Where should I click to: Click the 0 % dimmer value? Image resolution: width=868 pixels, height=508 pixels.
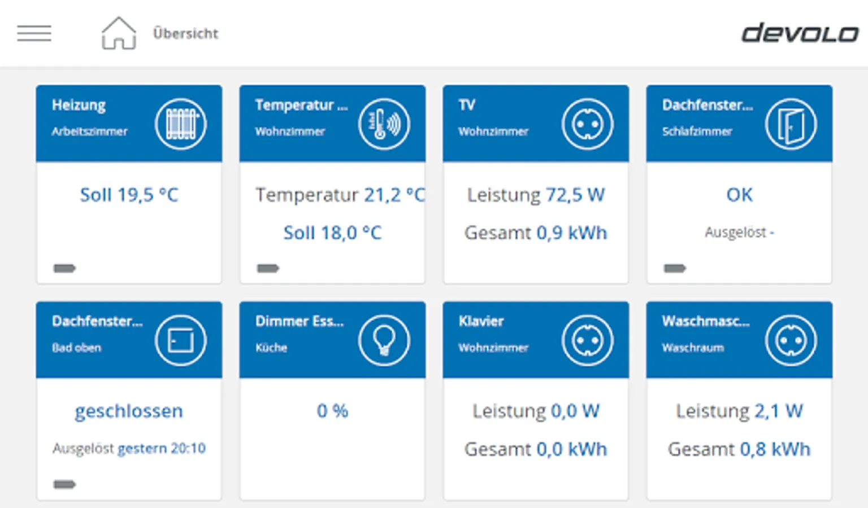tap(332, 411)
